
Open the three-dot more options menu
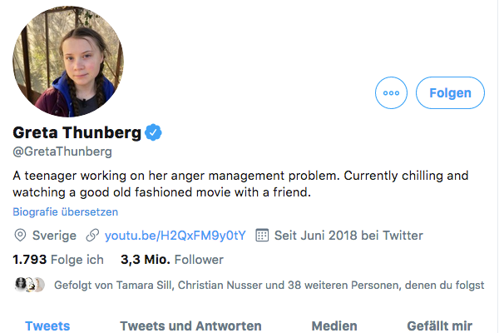[x=392, y=93]
